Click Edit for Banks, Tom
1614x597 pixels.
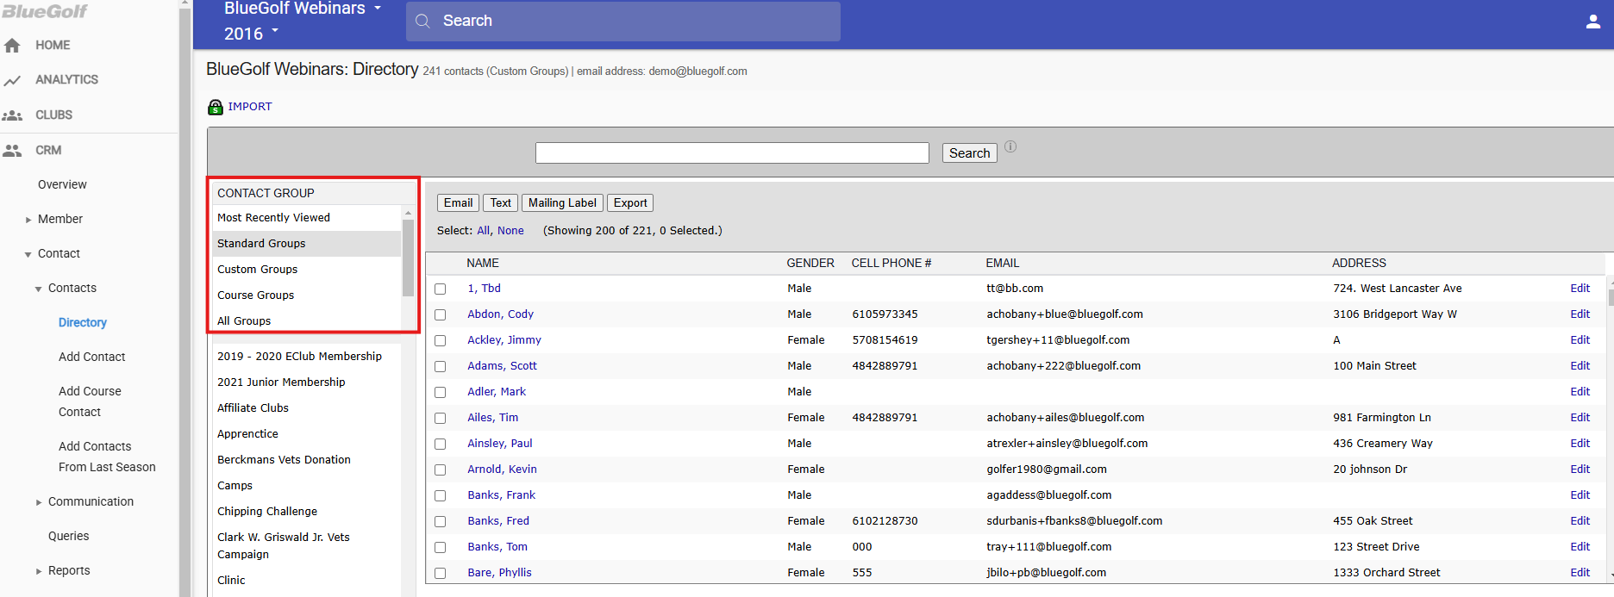pyautogui.click(x=1580, y=547)
